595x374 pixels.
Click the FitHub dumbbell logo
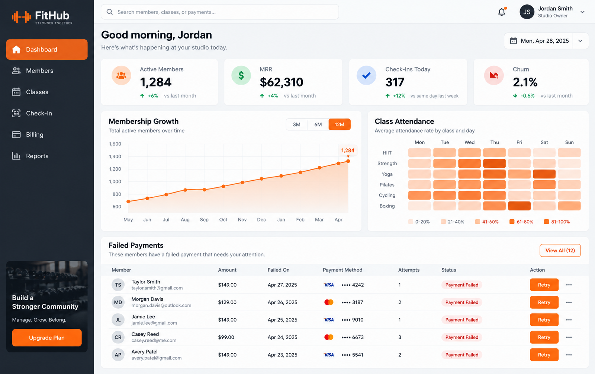coord(21,17)
